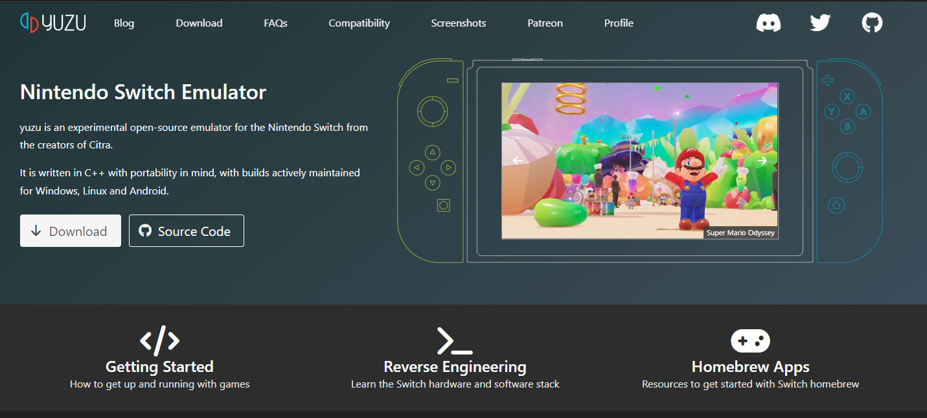
Task: Click the Super Mario Odyssey caption label
Action: (x=740, y=233)
